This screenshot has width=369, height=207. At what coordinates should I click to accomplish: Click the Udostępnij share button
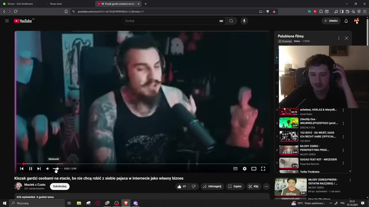[212, 186]
